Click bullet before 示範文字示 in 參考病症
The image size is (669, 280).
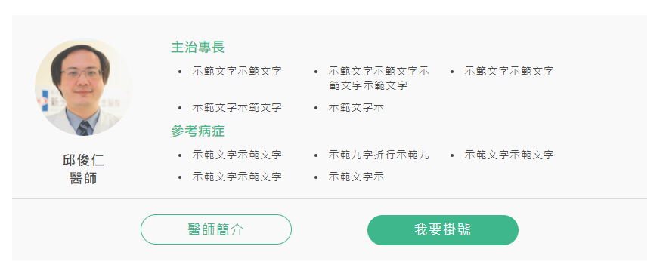coord(316,177)
